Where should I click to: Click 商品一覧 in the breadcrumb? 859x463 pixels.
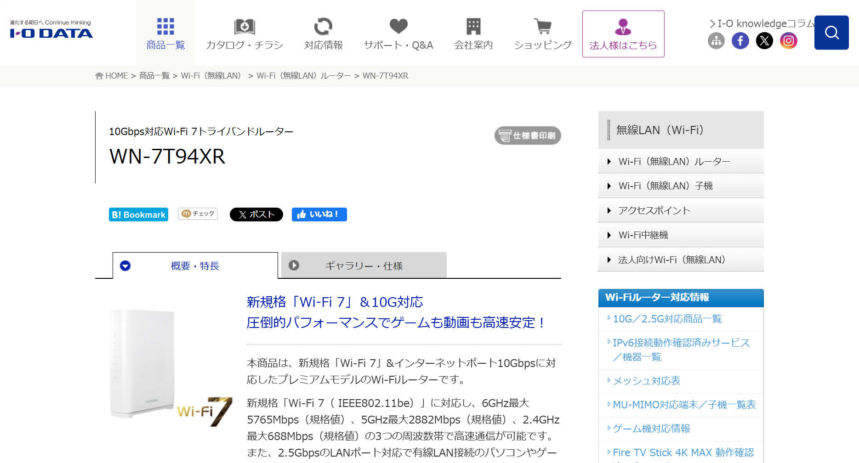[154, 76]
